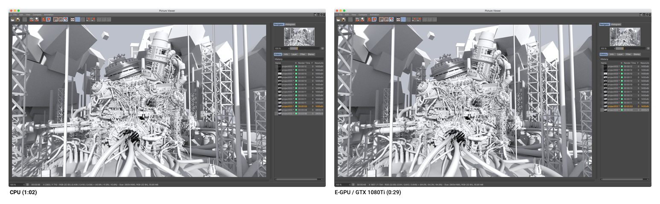The height and width of the screenshot is (204, 660).
Task: Switch to Filter tab in right GPU viewer
Action: [628, 54]
